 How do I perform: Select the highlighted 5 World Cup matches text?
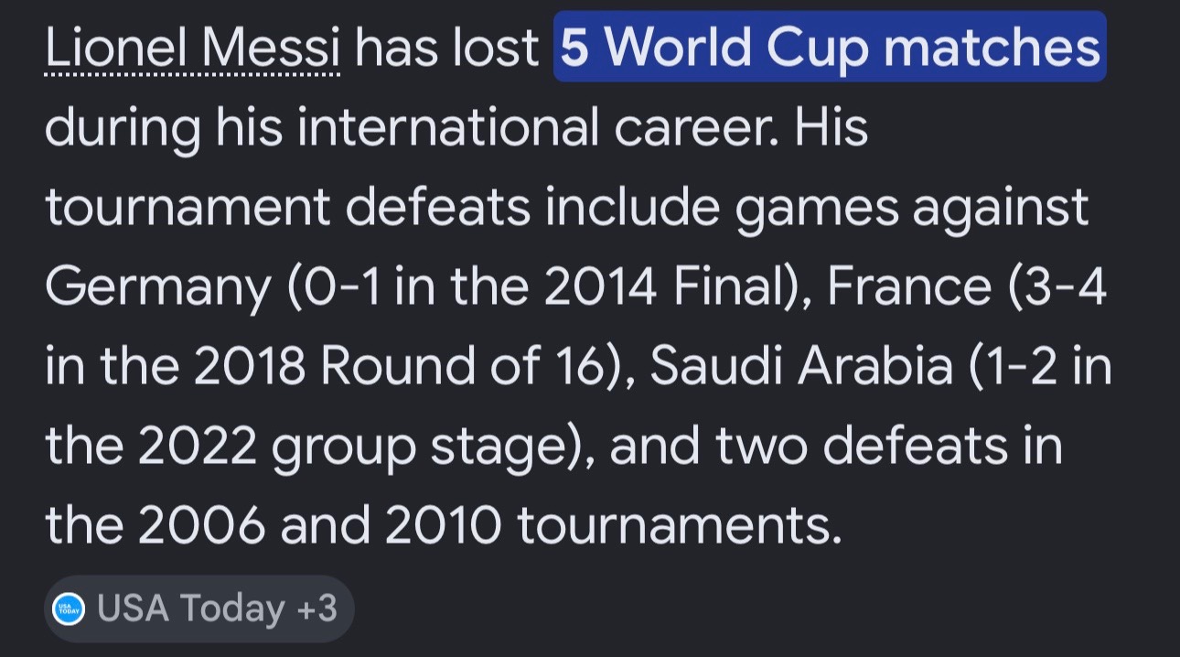(x=830, y=48)
